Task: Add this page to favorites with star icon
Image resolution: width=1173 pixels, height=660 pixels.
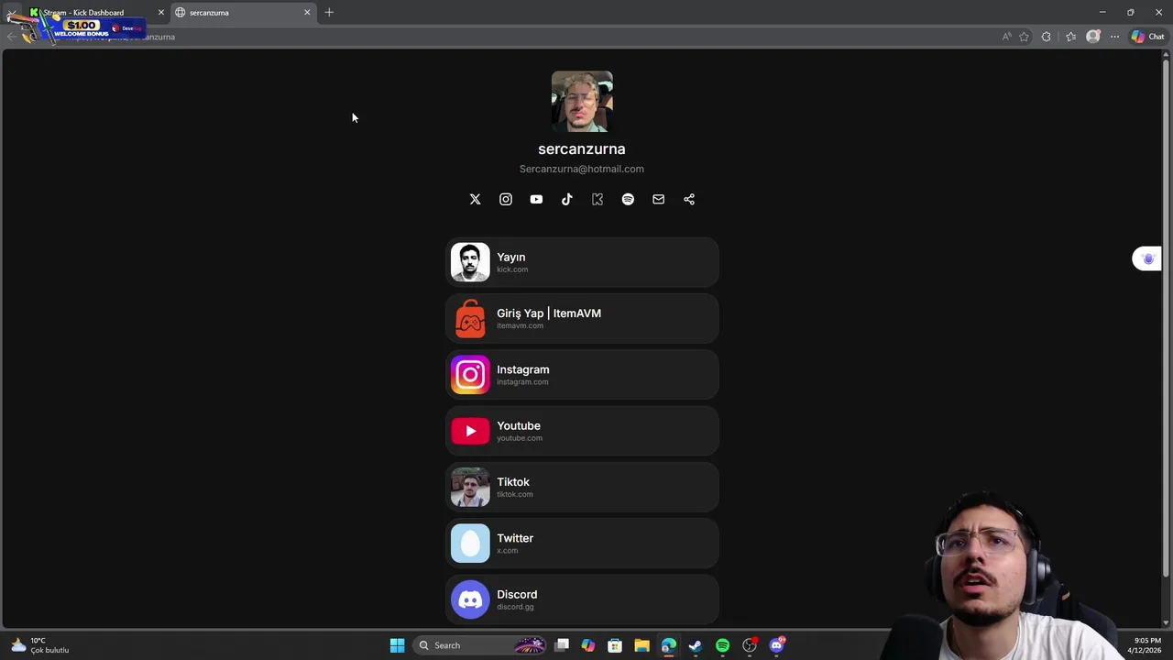Action: 1024,37
